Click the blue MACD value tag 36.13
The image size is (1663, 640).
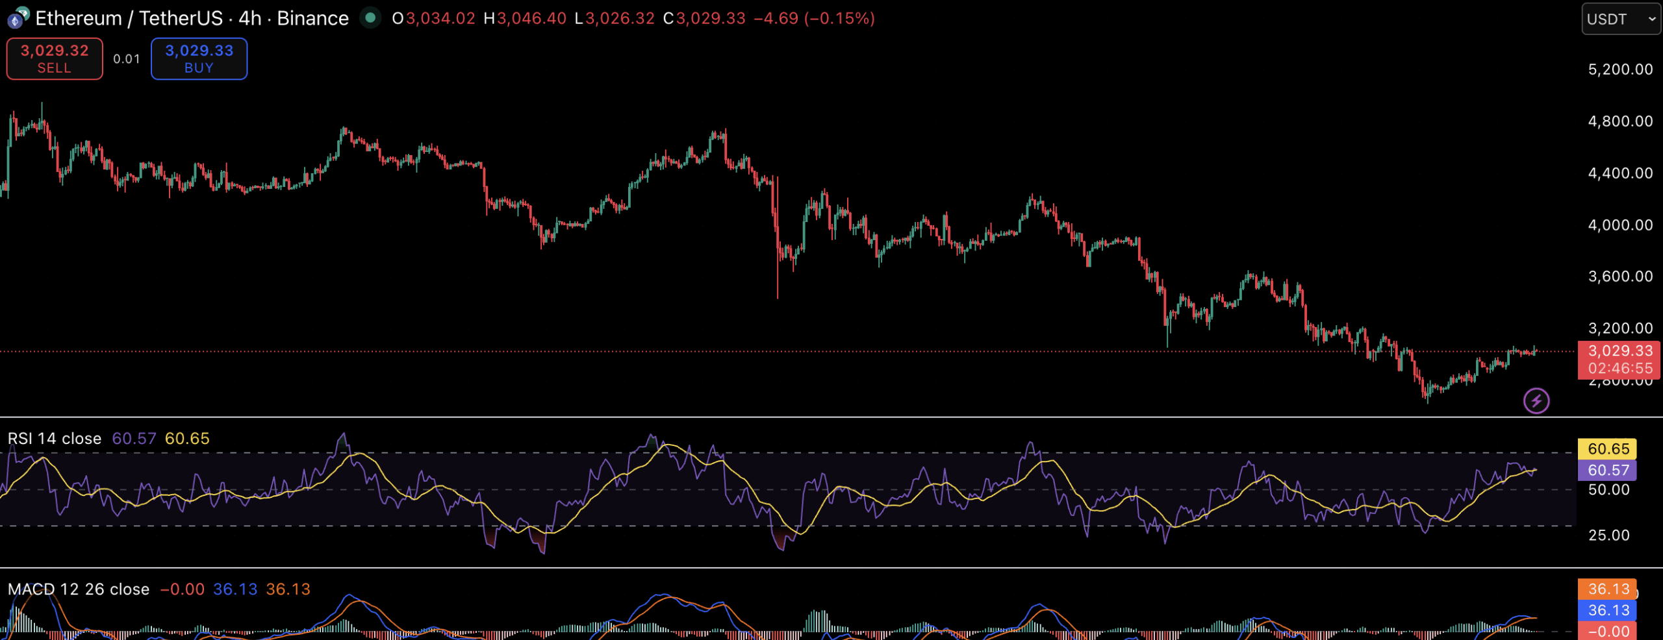(1607, 610)
